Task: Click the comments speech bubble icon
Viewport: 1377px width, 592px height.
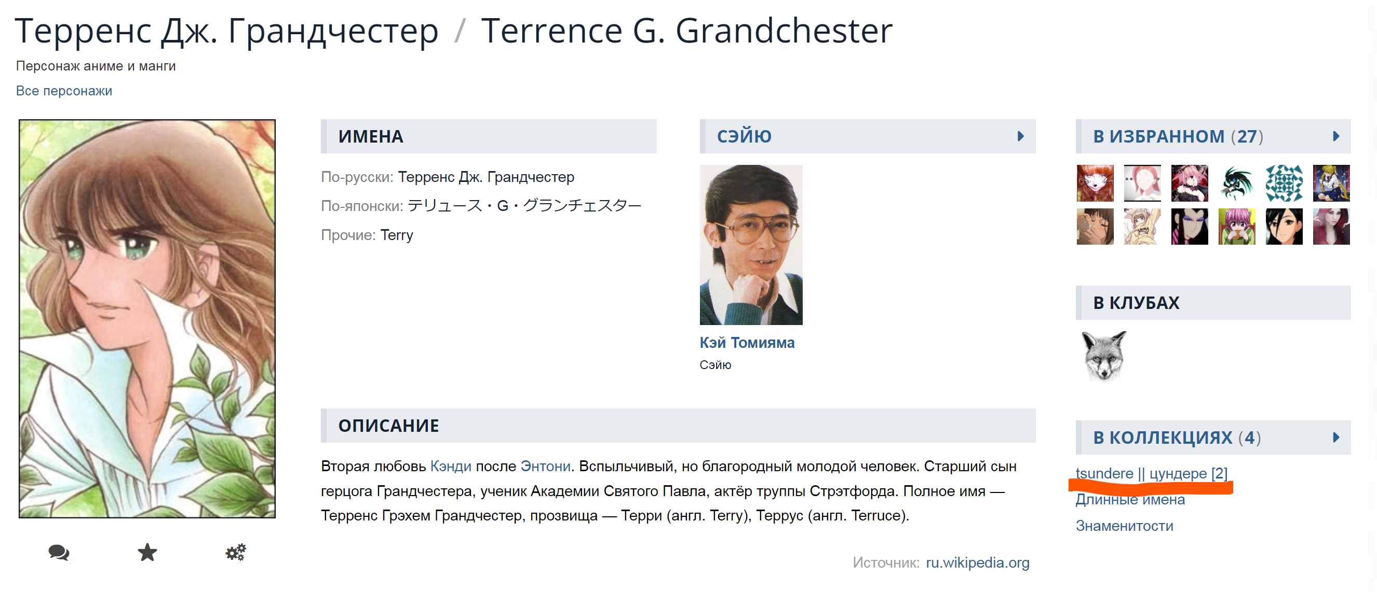Action: [59, 552]
